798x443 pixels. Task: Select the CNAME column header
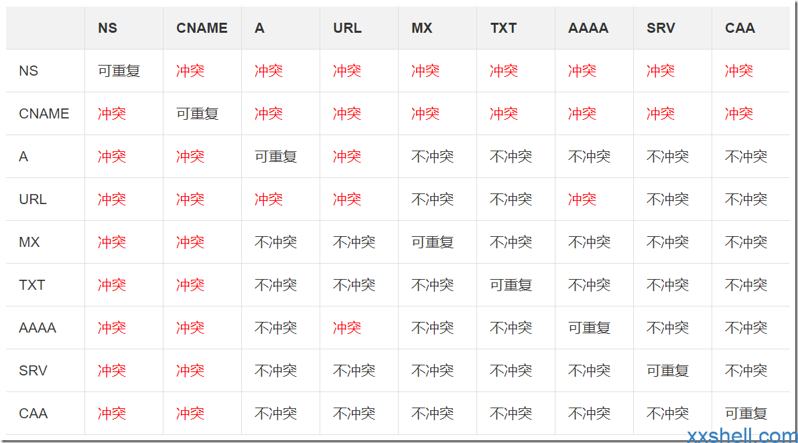(202, 28)
